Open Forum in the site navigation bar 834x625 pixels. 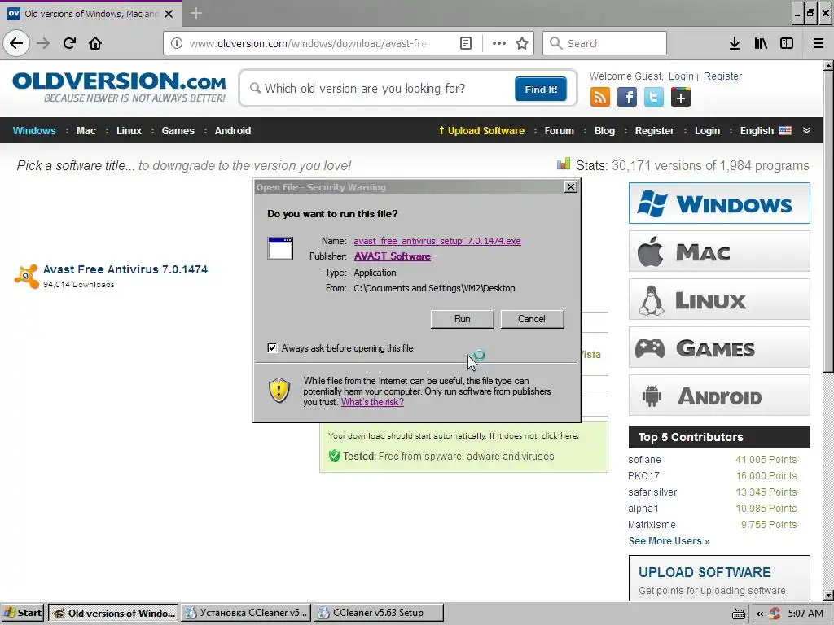click(x=559, y=131)
